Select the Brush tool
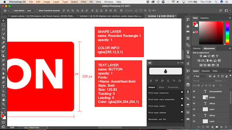The width and height of the screenshot is (232, 130). (x=3, y=51)
